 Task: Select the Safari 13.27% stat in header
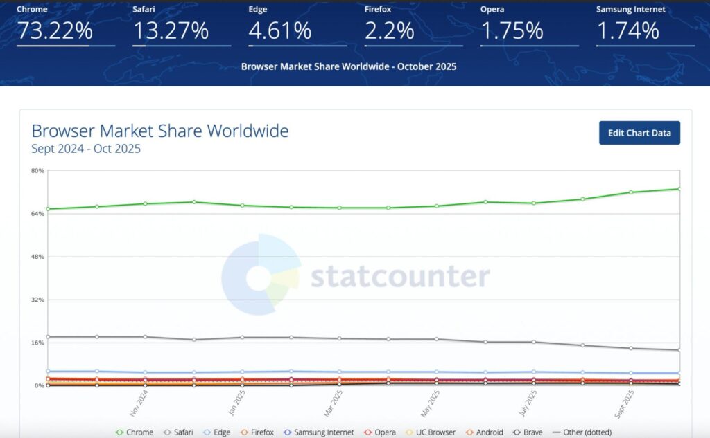pyautogui.click(x=171, y=30)
